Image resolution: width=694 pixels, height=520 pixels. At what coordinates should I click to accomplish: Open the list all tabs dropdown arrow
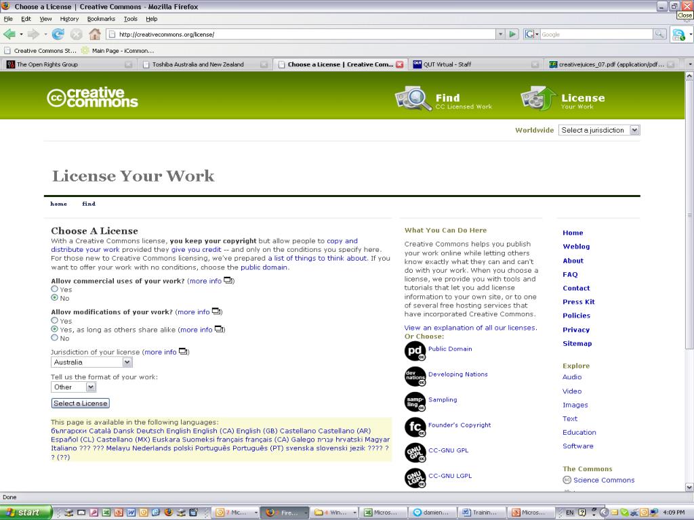pos(689,64)
